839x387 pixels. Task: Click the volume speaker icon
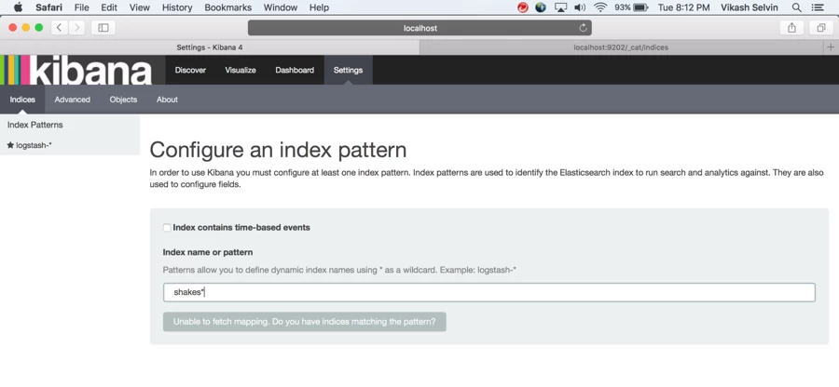pos(580,7)
